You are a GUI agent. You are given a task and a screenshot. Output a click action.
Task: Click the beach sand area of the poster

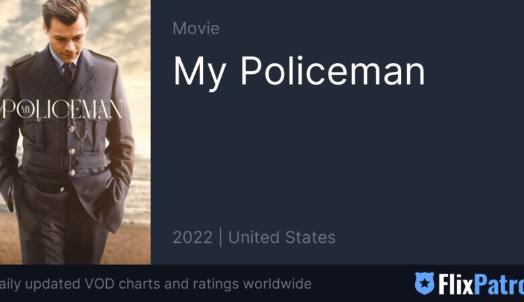132,245
